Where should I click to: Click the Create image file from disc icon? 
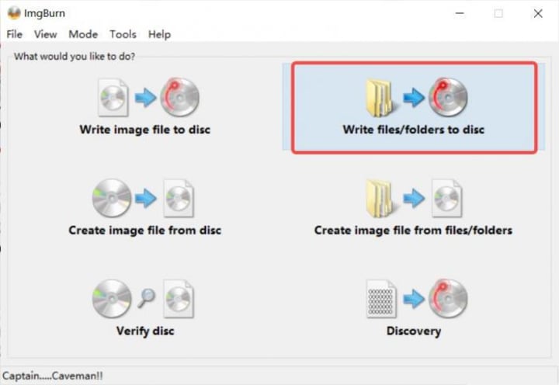[143, 198]
